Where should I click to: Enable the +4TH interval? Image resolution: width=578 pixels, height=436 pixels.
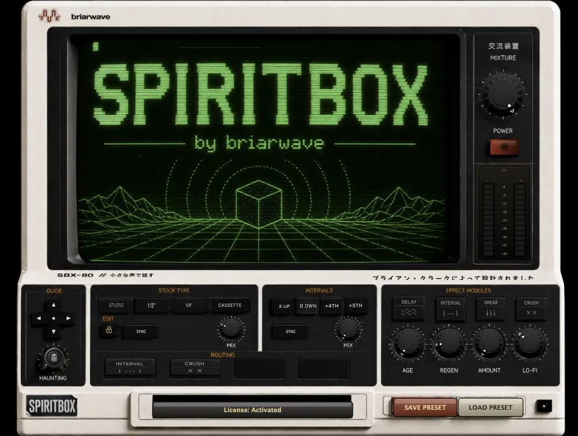coord(332,306)
